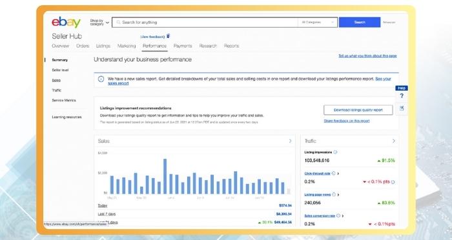452x240 pixels.
Task: Click the 240,056 page views value
Action: pos(313,203)
